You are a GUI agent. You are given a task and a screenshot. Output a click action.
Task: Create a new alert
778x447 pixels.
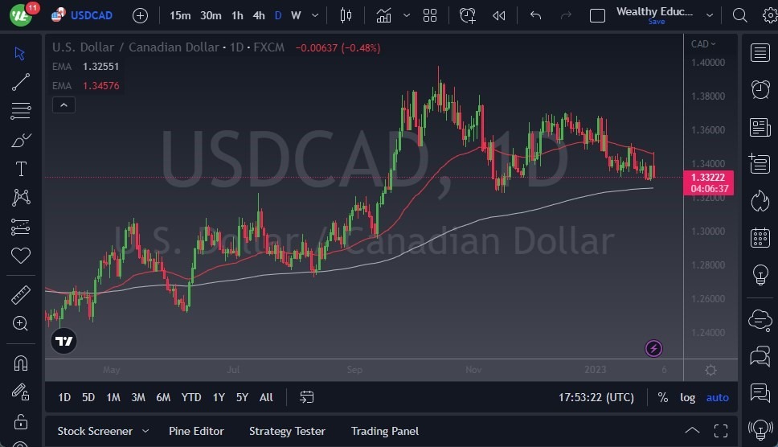point(468,16)
